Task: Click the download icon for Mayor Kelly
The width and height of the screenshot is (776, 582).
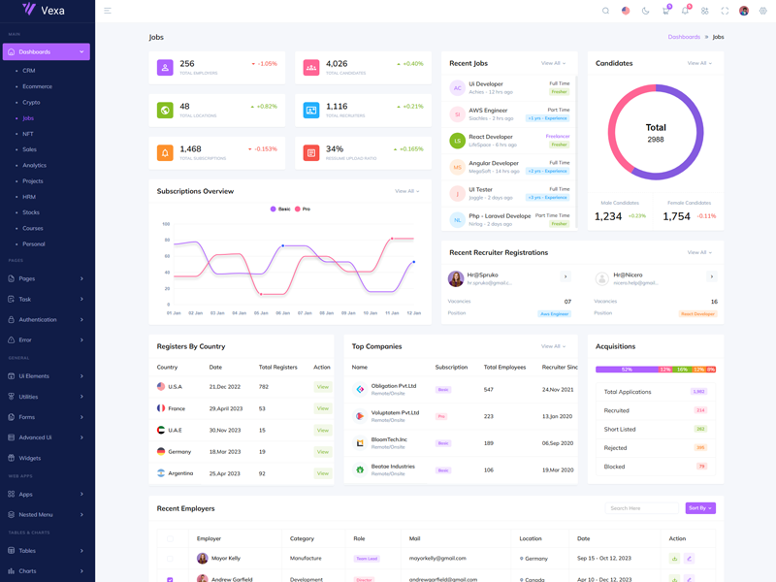Action: pyautogui.click(x=674, y=559)
